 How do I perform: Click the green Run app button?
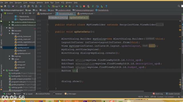coord(63,6)
